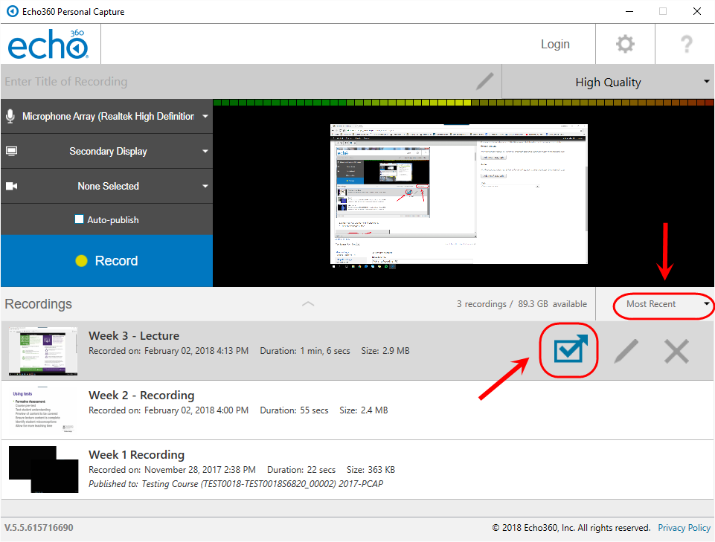Click the 3 recordings / 89.3 GB available text
Viewport: 715px width, 542px height.
522,304
